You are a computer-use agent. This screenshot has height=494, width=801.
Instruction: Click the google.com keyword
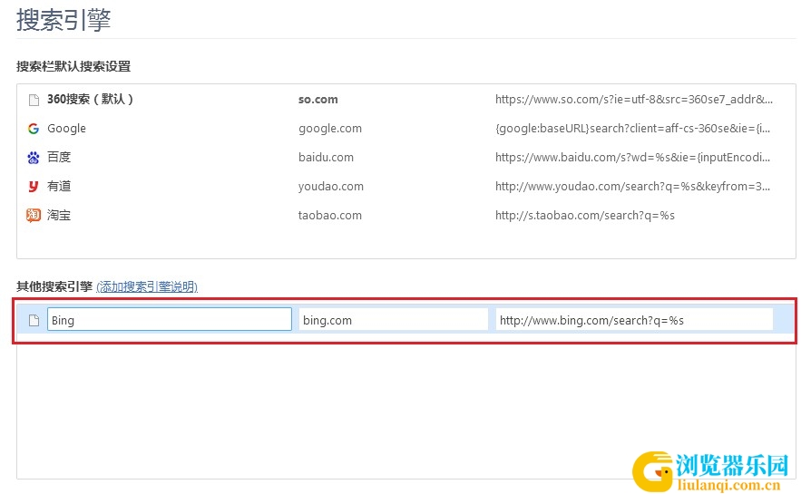(330, 129)
